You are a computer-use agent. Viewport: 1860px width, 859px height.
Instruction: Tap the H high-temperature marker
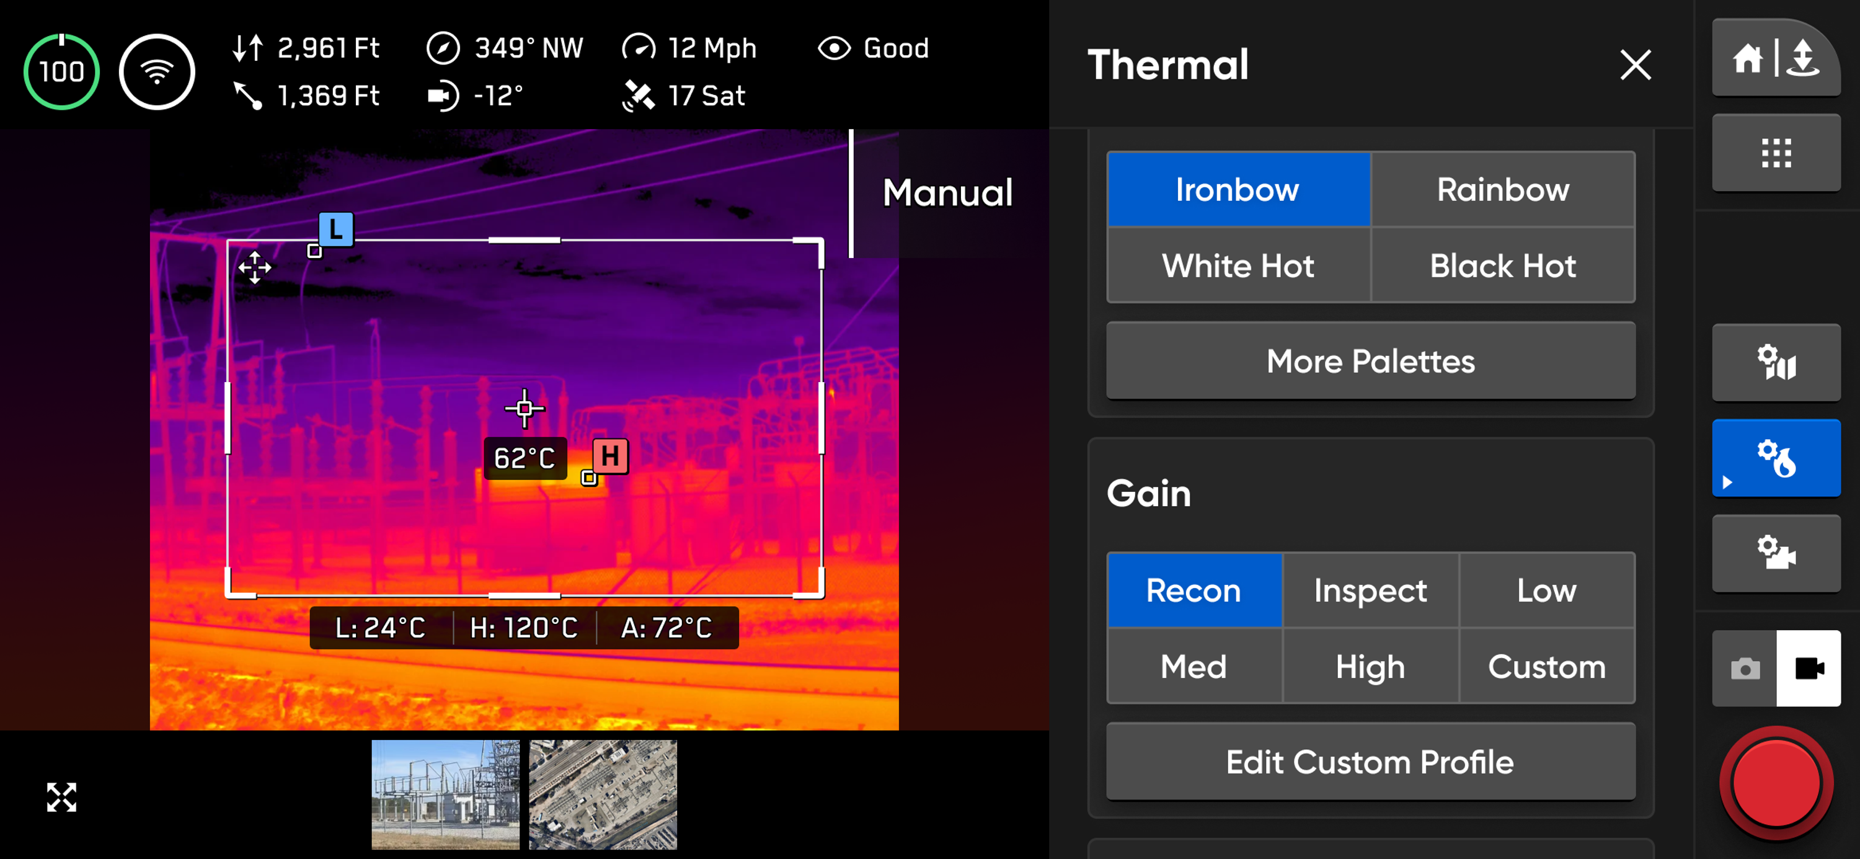coord(610,456)
